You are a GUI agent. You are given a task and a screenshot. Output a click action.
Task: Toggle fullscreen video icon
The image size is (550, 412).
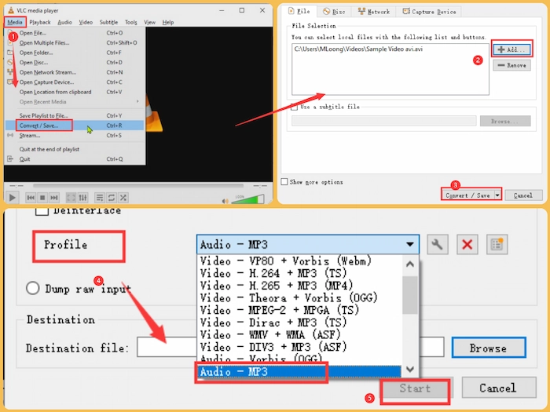tap(71, 198)
